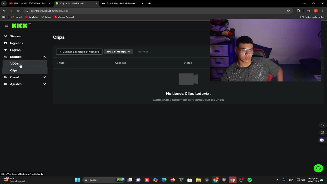This screenshot has width=327, height=184.
Task: Open a new browser tab
Action: click(149, 3)
